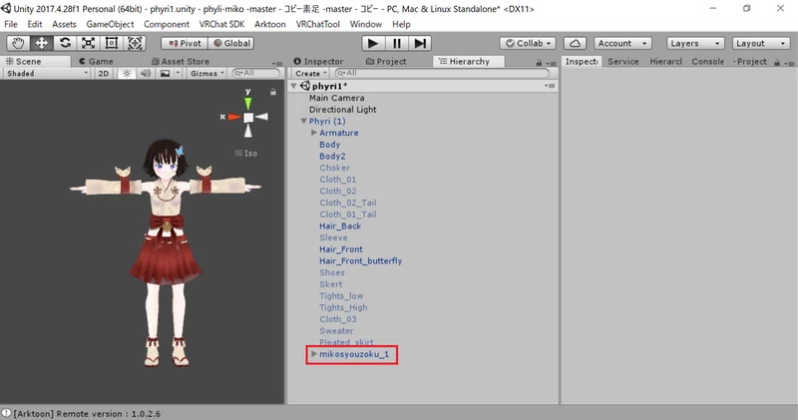Collapse the Phyri (1) object
This screenshot has height=420, width=798.
[x=304, y=121]
